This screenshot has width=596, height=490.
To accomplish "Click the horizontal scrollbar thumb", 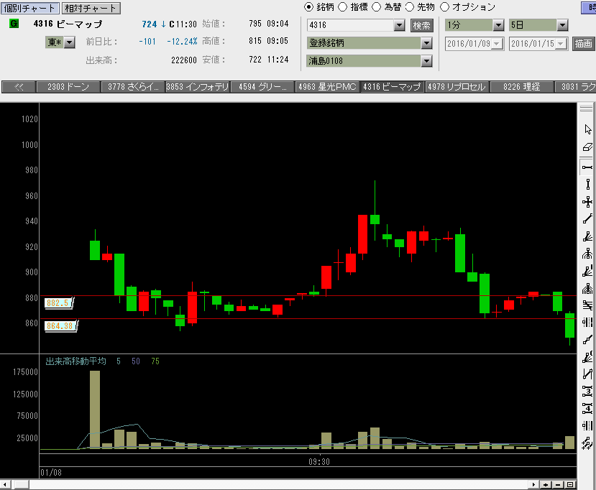I will pyautogui.click(x=21, y=485).
